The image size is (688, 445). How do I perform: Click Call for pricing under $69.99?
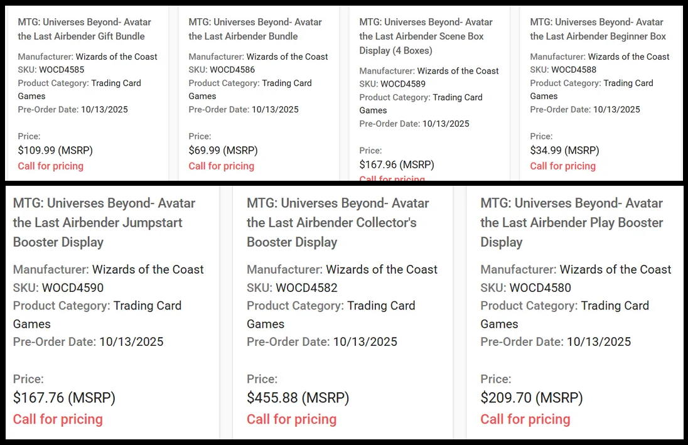[221, 166]
